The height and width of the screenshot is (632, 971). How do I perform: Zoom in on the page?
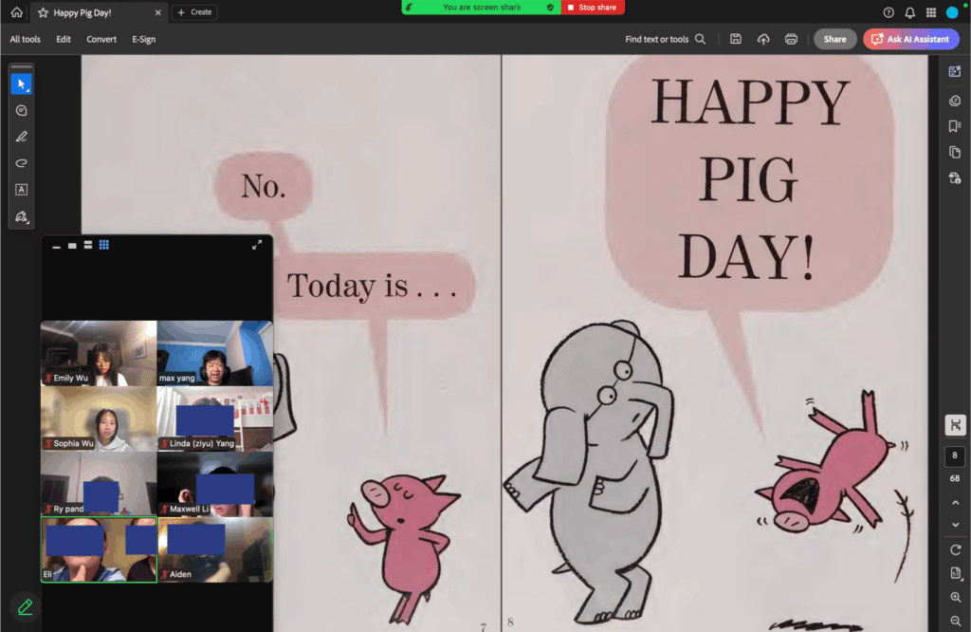click(955, 597)
